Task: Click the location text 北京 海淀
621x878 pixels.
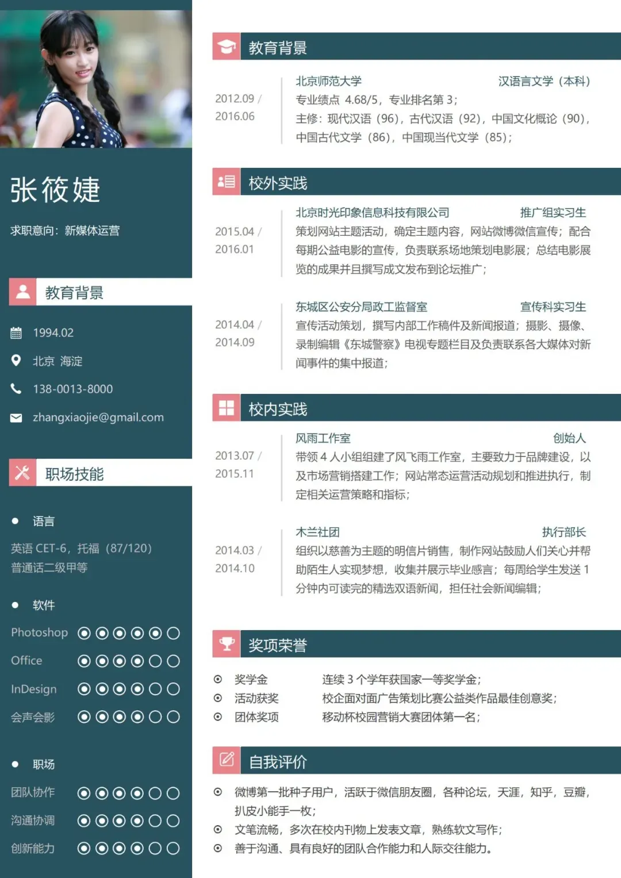Action: pos(57,361)
